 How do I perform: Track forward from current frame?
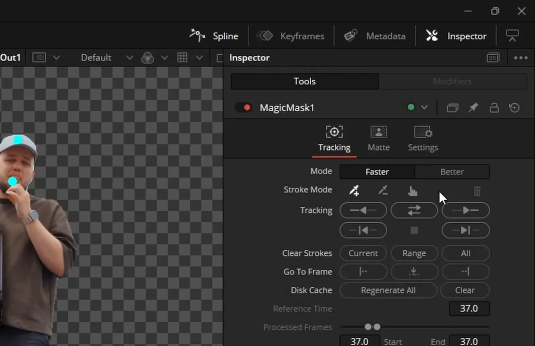(466, 210)
